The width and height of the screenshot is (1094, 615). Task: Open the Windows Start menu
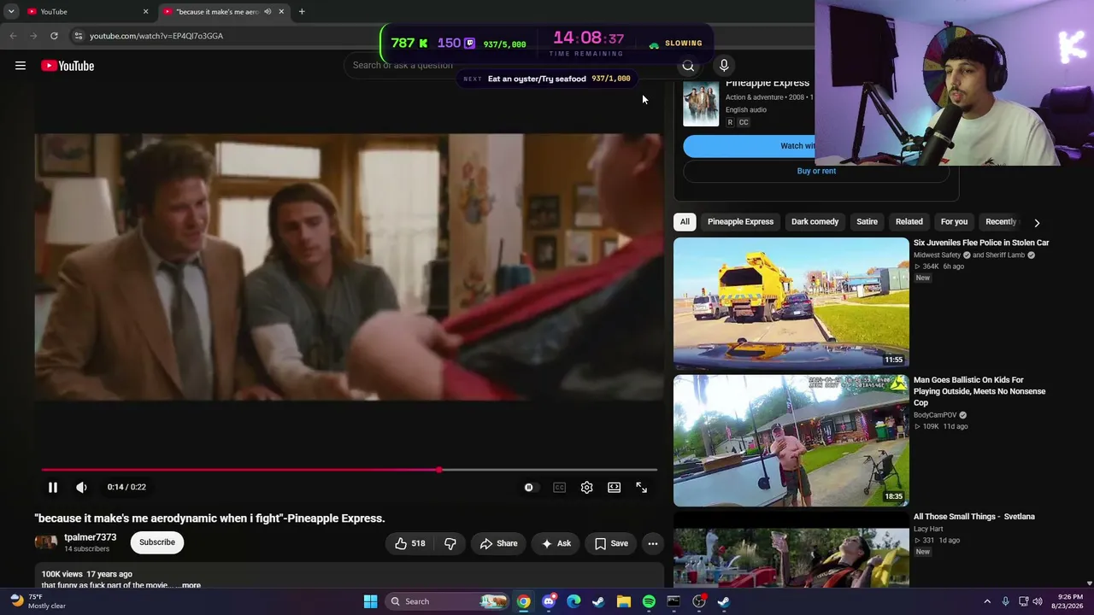[370, 601]
